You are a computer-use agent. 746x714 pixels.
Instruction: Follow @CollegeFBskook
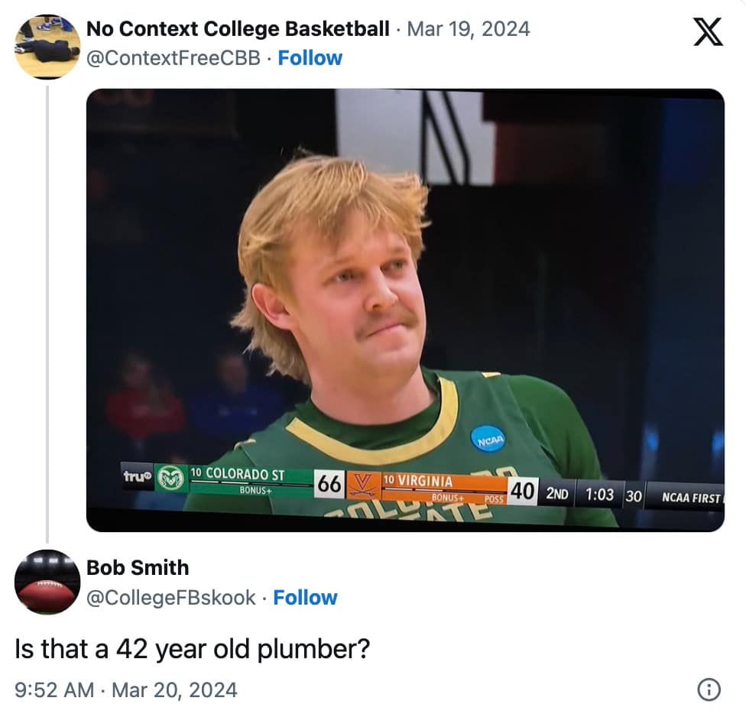(305, 598)
